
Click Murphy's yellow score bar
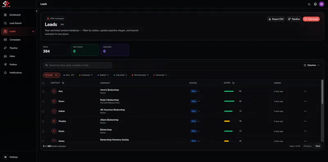[x=227, y=121]
